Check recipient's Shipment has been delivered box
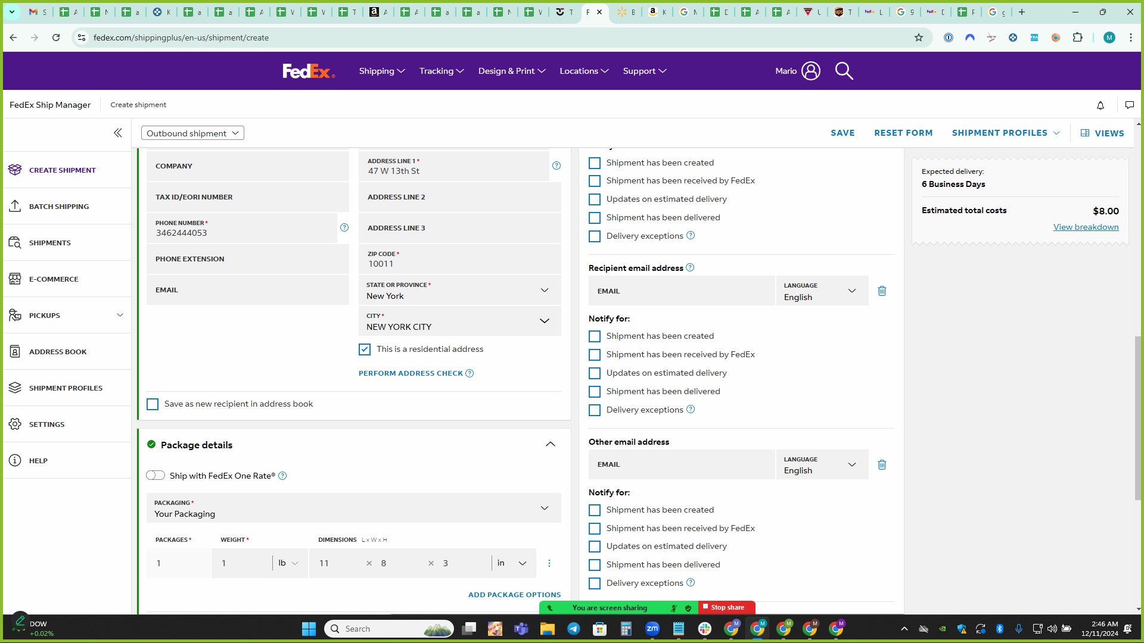This screenshot has height=643, width=1144. (x=595, y=392)
